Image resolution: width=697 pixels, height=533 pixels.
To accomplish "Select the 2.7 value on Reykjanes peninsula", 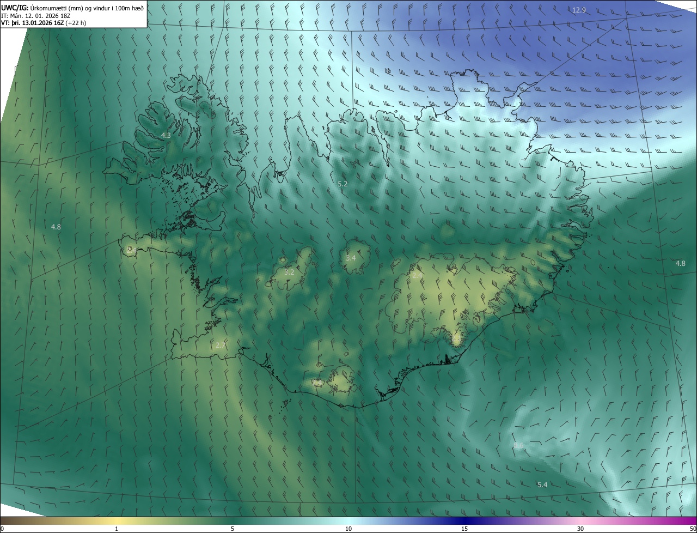I will [220, 345].
